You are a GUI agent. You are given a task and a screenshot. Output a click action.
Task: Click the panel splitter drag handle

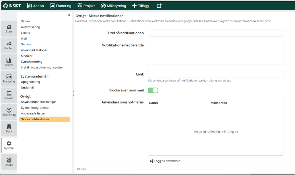(x=73, y=93)
